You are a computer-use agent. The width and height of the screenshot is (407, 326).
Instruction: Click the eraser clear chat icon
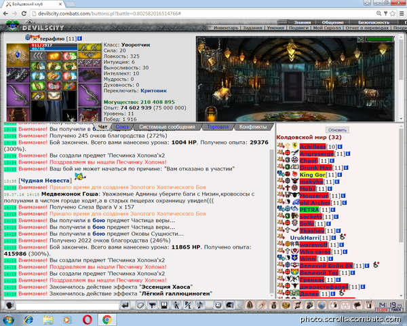[140, 305]
